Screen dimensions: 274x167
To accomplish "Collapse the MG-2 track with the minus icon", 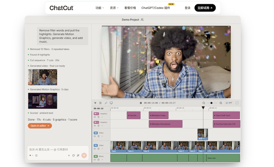I will point(102,126).
